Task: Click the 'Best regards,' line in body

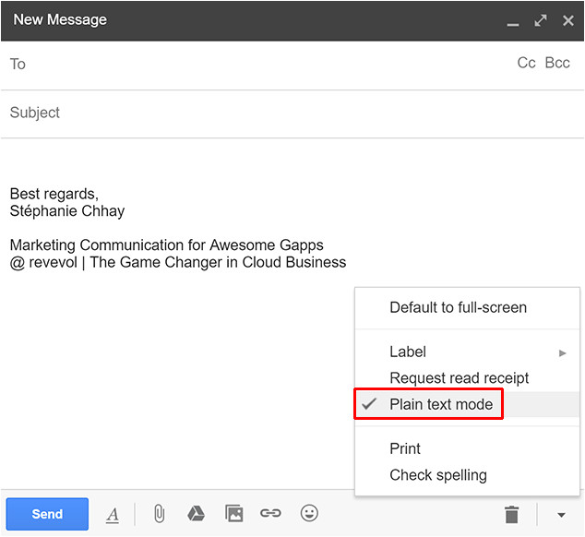Action: (54, 195)
